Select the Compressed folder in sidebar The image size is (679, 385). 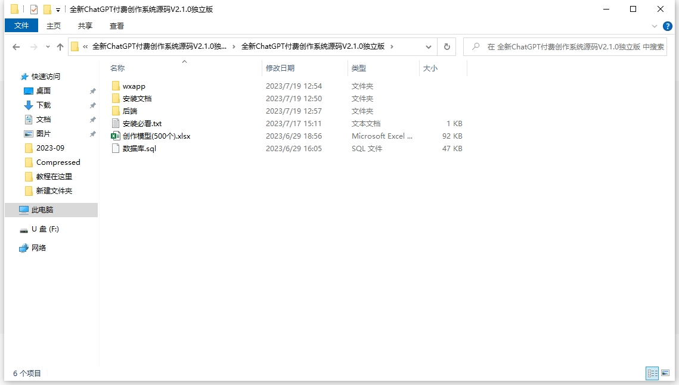(x=58, y=162)
